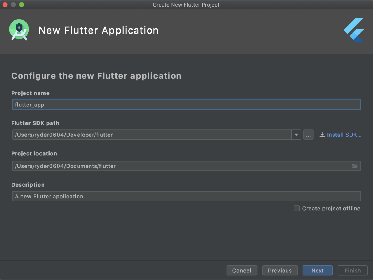Maximize the dialog with the green button
Viewport: 373px width, 280px height.
[x=21, y=5]
